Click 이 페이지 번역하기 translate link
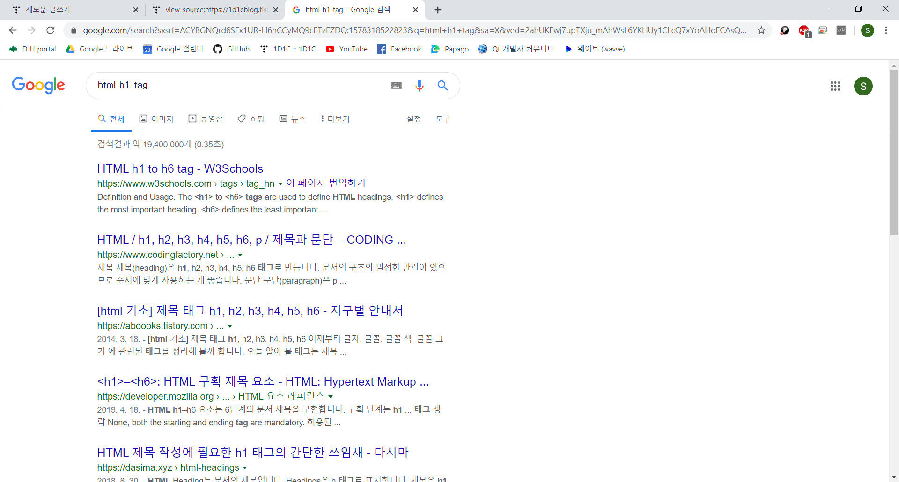 (x=326, y=183)
